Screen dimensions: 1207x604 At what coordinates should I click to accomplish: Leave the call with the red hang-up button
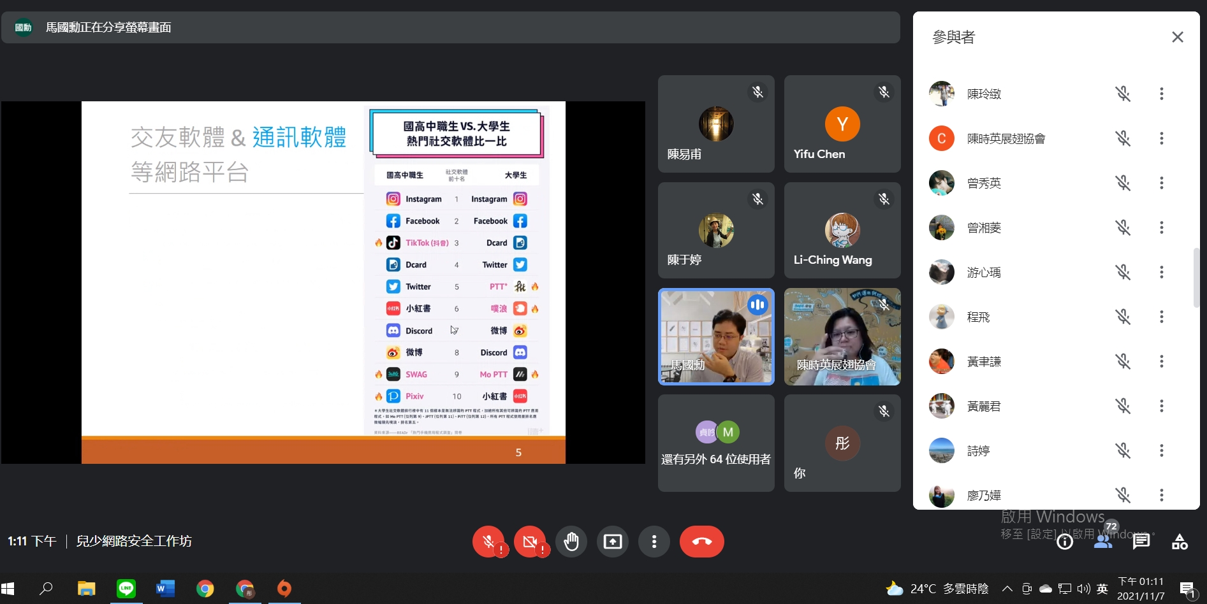[x=702, y=542]
